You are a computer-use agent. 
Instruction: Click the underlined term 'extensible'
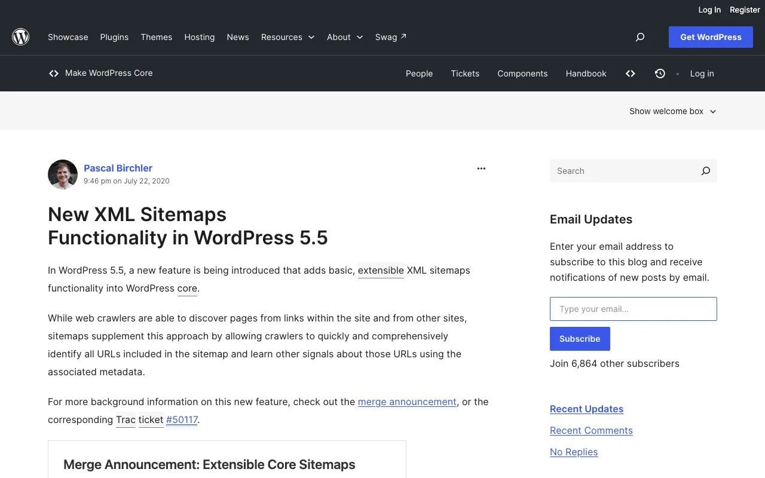tap(381, 270)
